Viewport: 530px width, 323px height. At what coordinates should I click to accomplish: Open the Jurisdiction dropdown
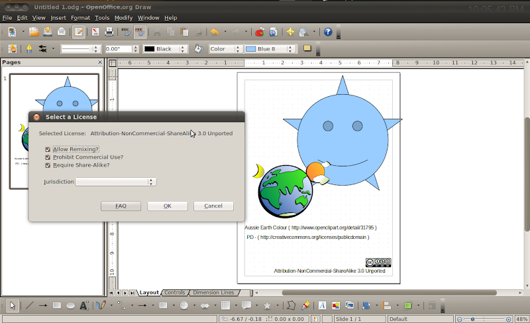152,182
